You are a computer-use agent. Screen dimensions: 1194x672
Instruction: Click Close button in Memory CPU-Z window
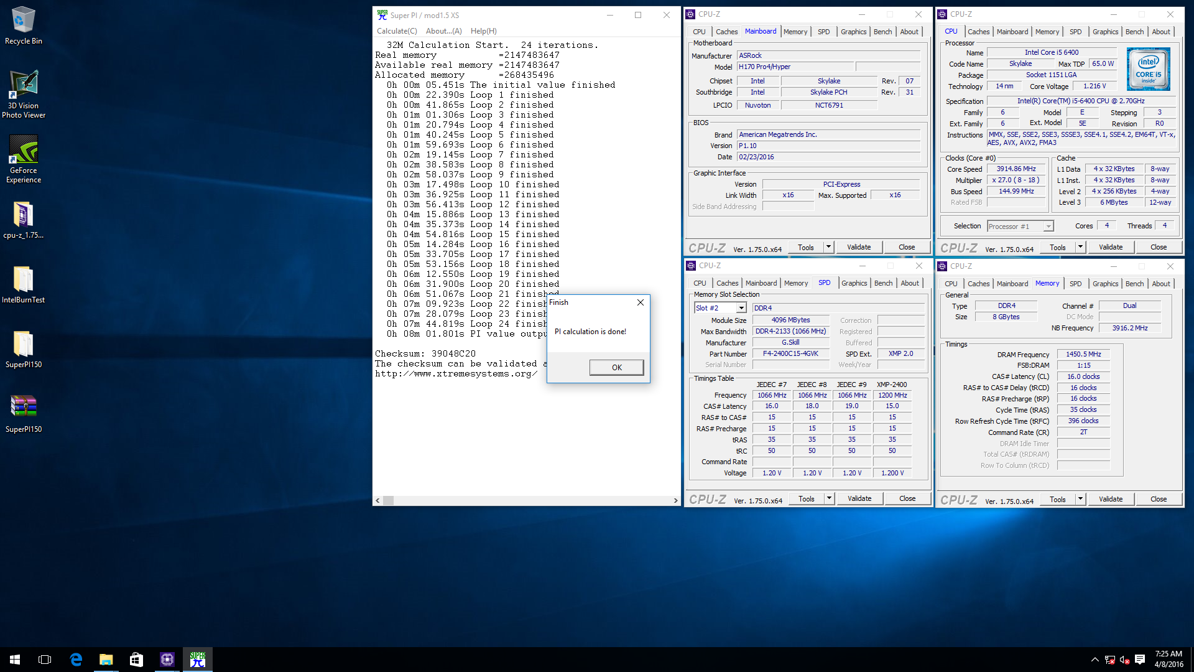click(x=1159, y=499)
